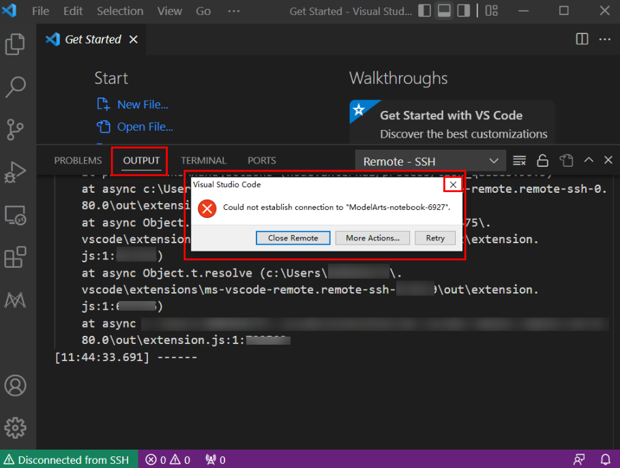Open the Extensions view

point(15,258)
